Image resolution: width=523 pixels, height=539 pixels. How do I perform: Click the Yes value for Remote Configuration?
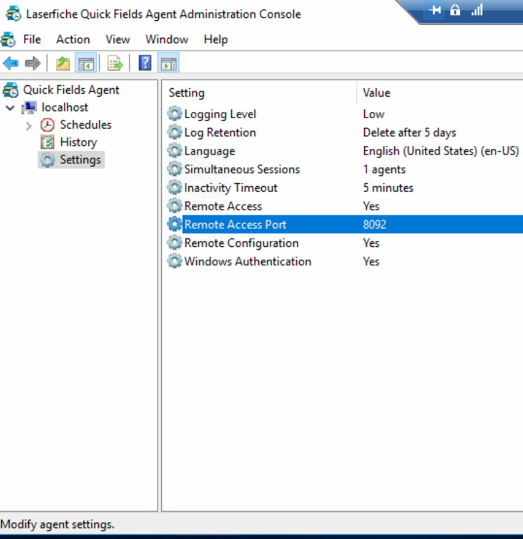tap(372, 243)
